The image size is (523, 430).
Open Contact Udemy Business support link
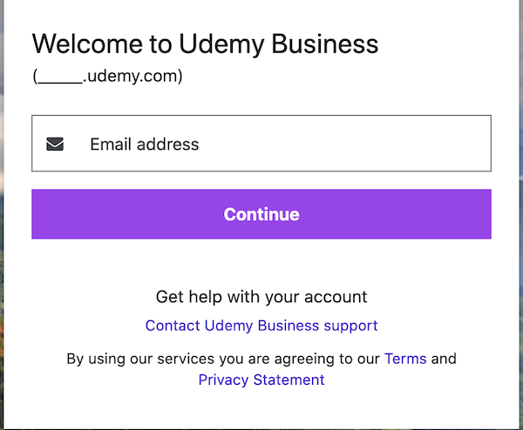click(261, 326)
